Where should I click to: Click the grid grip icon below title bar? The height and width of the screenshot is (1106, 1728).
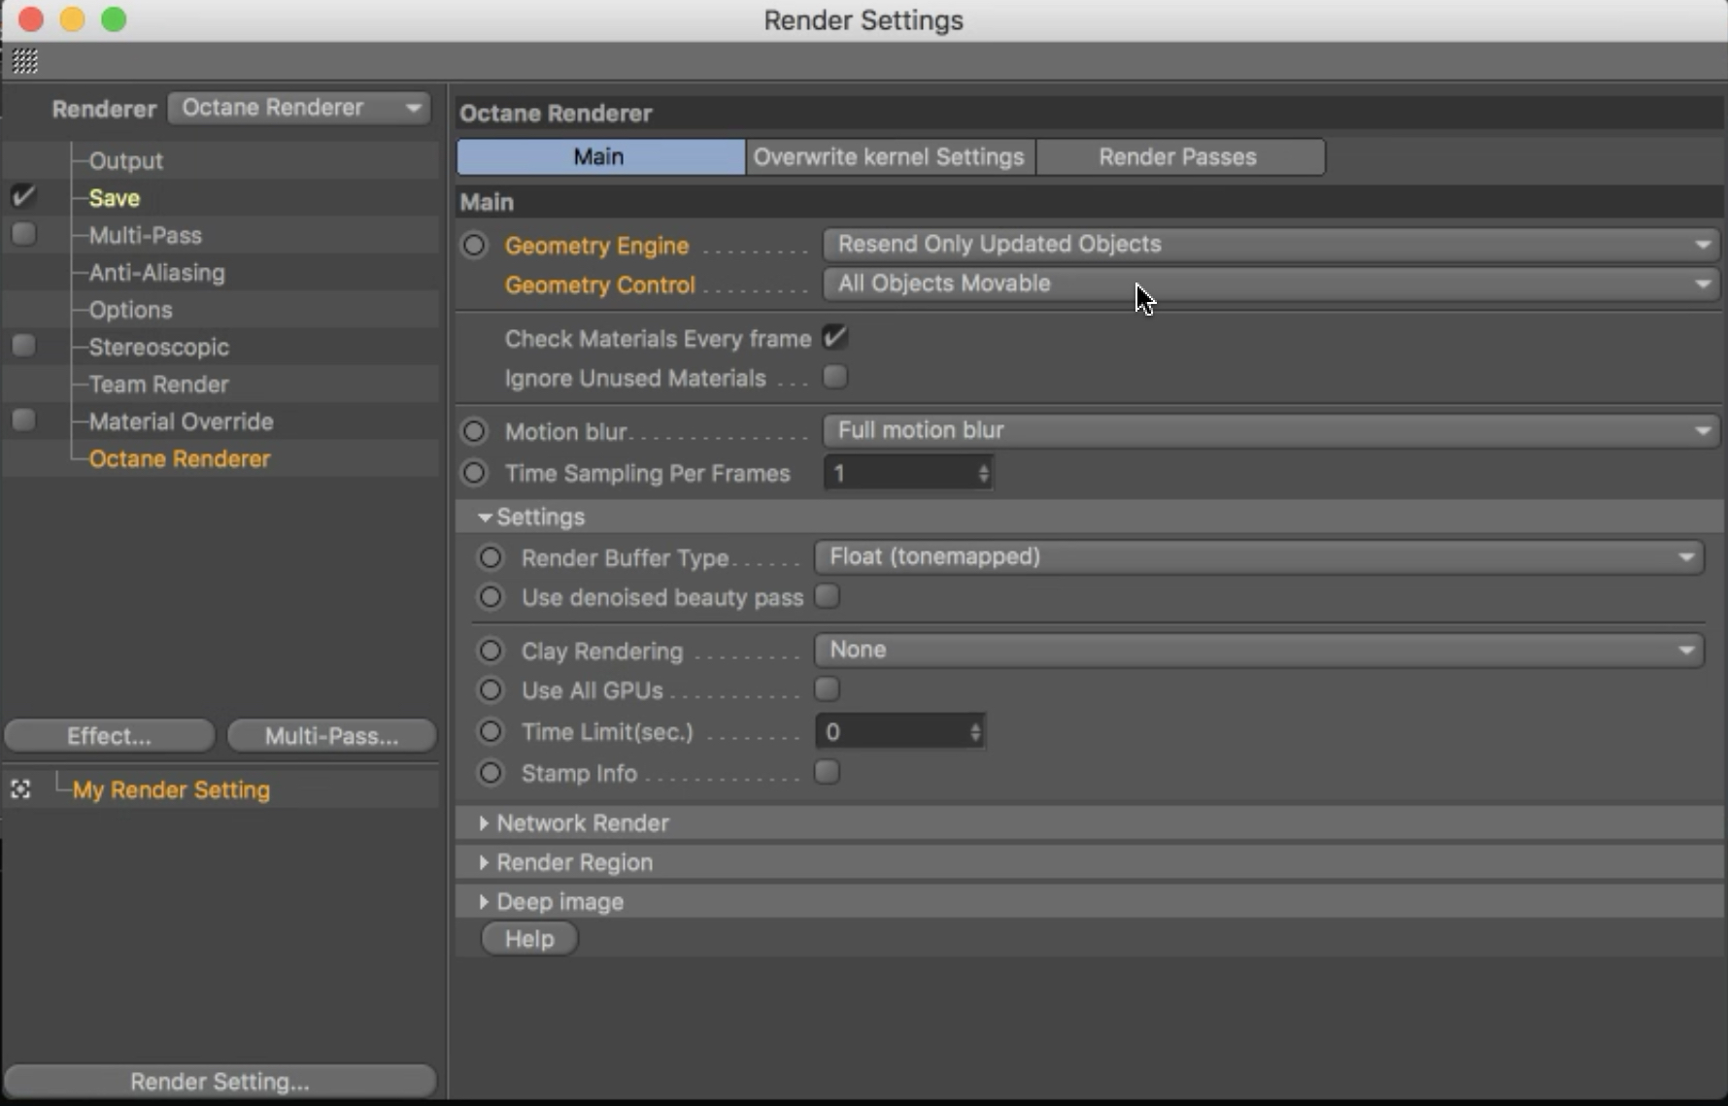25,61
